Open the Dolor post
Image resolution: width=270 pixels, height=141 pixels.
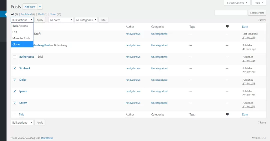pos(23,80)
